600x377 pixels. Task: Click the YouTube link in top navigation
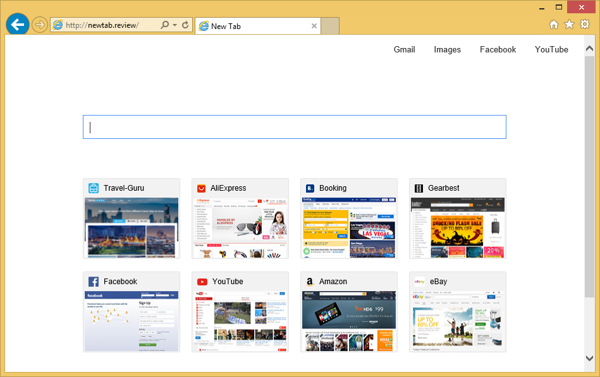coord(551,49)
